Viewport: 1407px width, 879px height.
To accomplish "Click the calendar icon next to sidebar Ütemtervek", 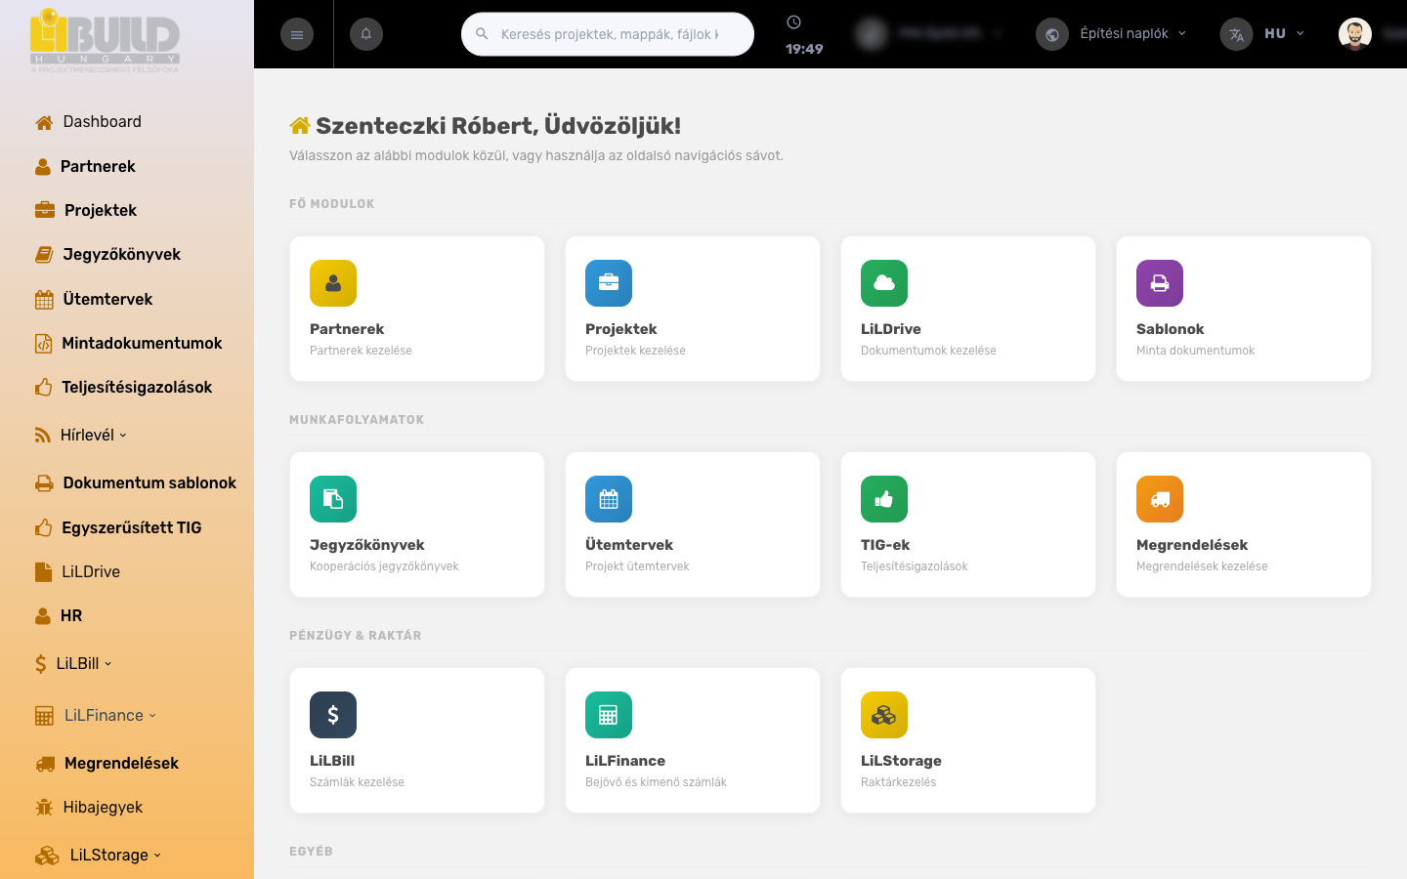I will 44,300.
